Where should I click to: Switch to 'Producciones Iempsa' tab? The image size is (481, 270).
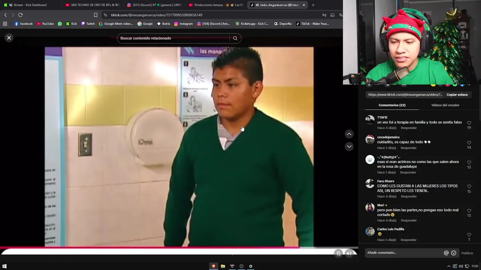[x=216, y=5]
